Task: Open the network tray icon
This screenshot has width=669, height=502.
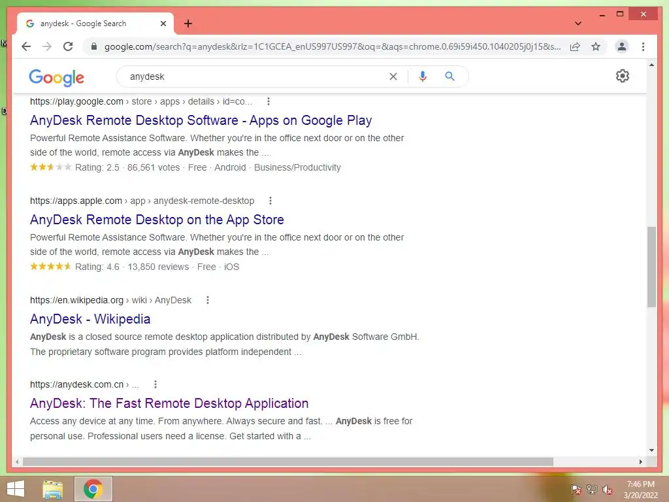Action: [x=592, y=489]
